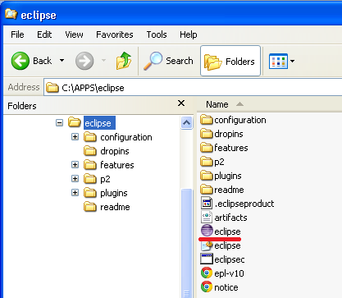Open the Views dropdown arrow
The width and height of the screenshot is (342, 298).
point(292,61)
